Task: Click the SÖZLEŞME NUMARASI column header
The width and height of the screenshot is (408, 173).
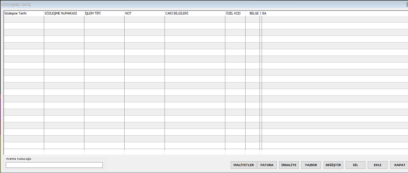Action: click(x=64, y=13)
